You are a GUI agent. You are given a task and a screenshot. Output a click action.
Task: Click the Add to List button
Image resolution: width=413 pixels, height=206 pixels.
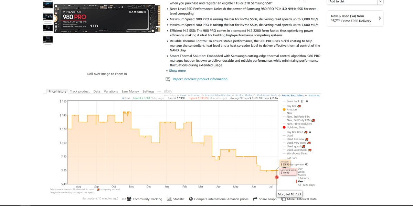tap(352, 2)
